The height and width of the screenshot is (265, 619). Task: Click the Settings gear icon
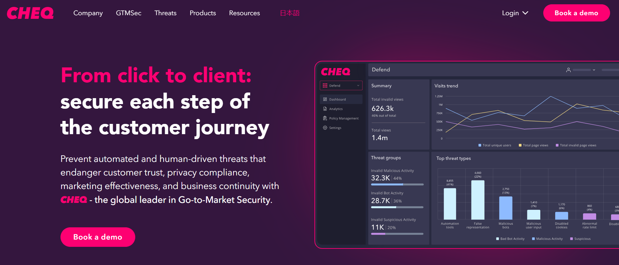tap(325, 128)
